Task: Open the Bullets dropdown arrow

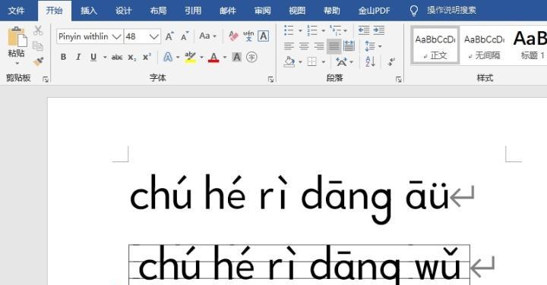Action: [x=300, y=30]
